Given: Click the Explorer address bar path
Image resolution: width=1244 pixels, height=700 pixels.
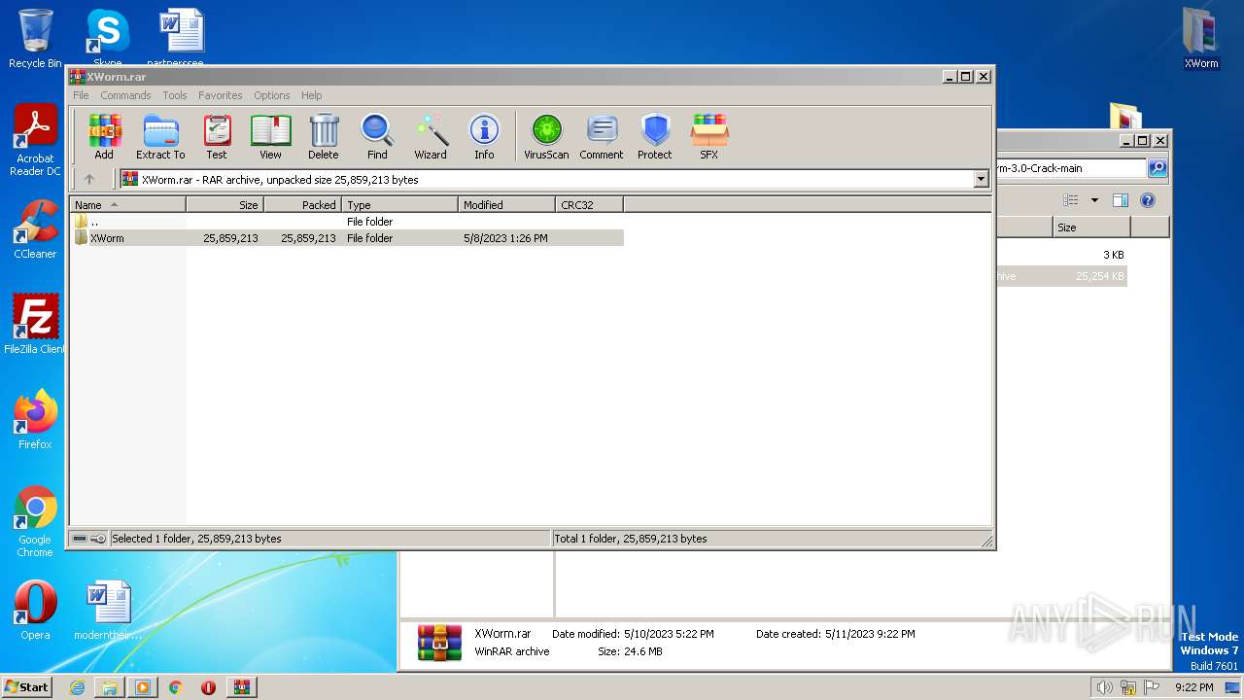Looking at the screenshot, I should click(x=1071, y=168).
